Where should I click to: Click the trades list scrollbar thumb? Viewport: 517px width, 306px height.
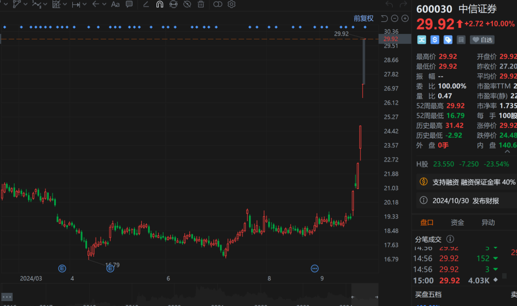(x=504, y=275)
